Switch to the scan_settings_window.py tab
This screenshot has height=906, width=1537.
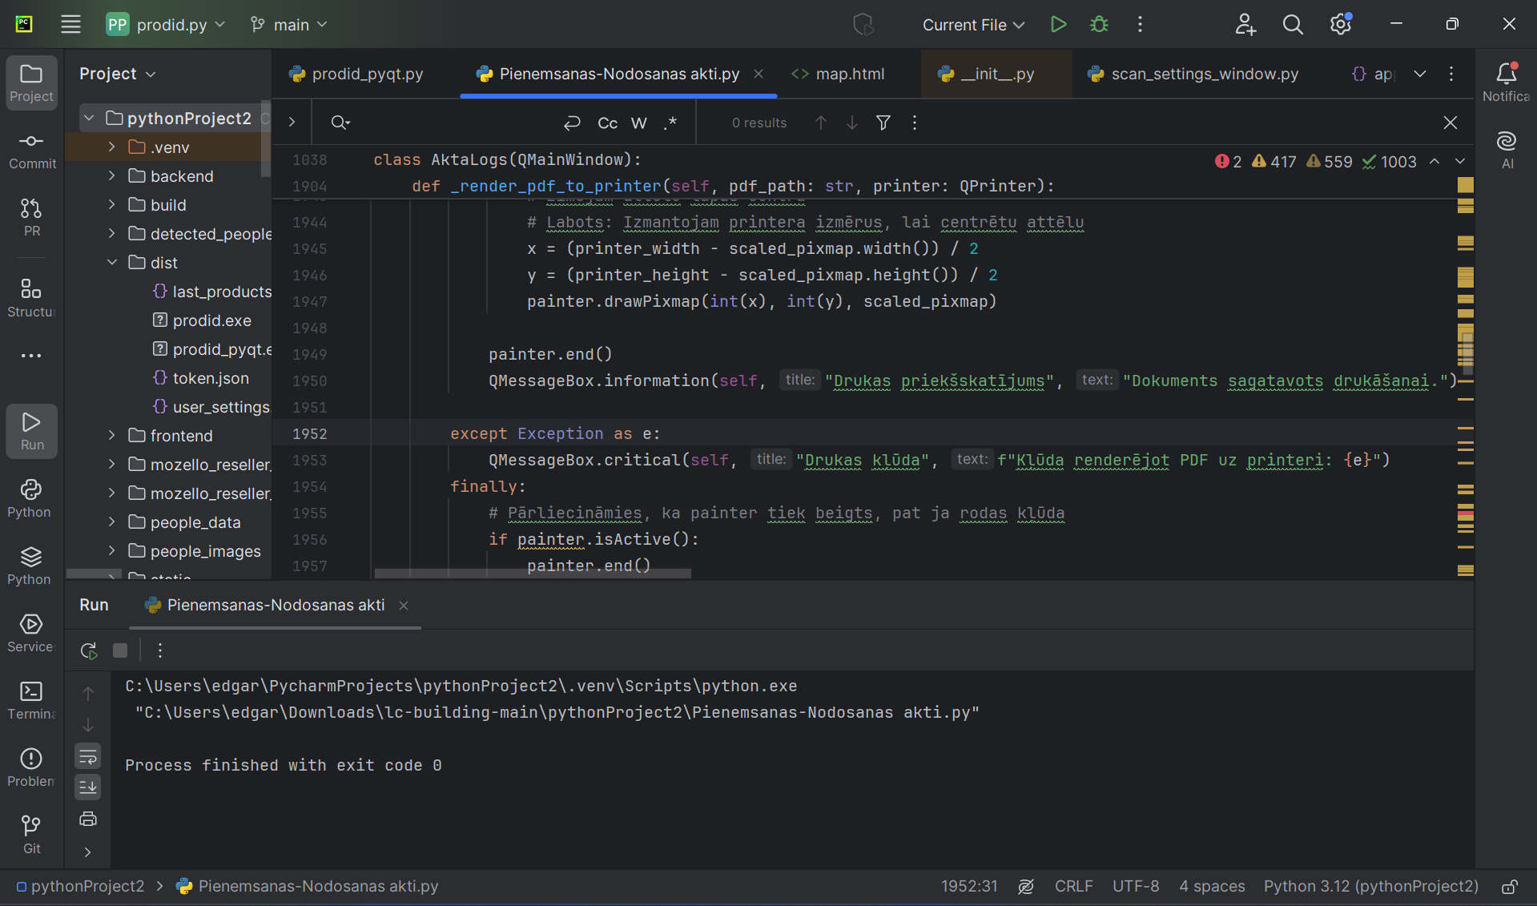(x=1193, y=74)
